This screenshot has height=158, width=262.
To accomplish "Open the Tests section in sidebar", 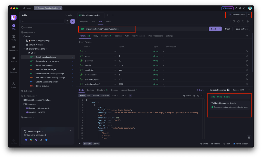I will (14, 38).
